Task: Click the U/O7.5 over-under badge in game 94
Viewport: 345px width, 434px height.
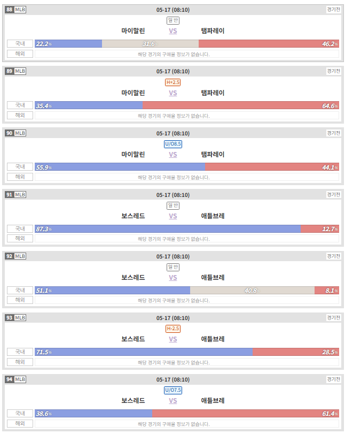Action: tap(173, 390)
